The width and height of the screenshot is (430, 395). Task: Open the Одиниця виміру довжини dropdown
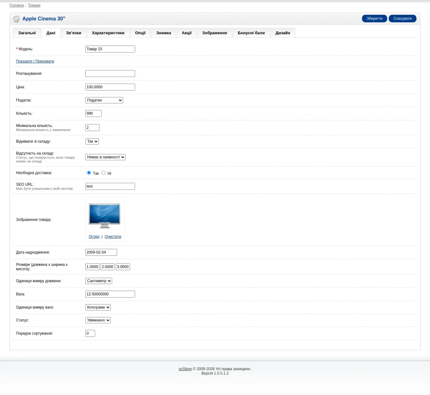99,281
